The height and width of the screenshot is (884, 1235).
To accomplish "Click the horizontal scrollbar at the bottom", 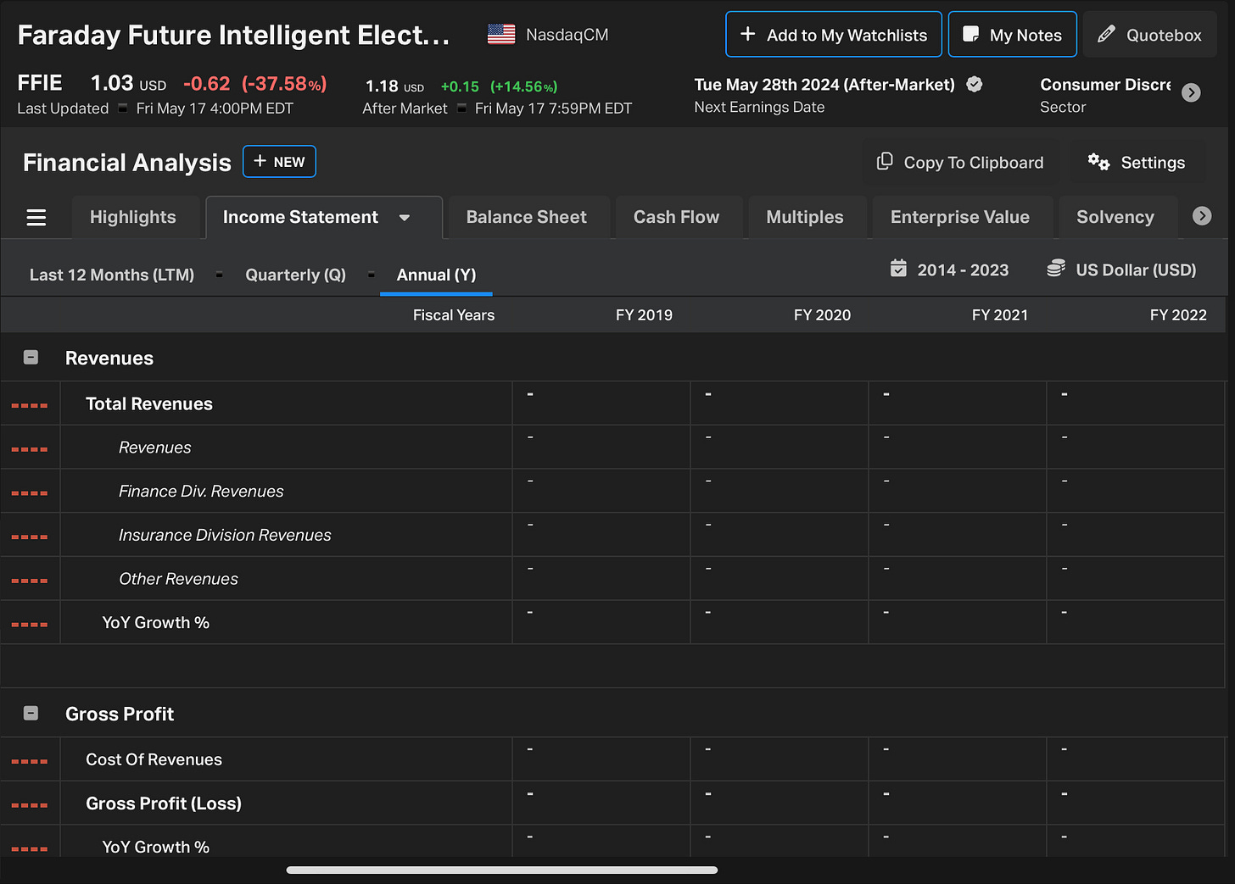I will click(x=502, y=870).
